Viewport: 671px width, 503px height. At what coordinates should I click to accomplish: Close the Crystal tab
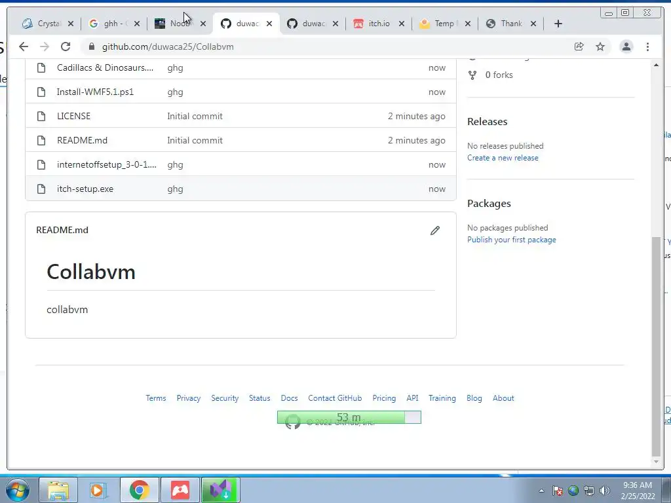coord(71,24)
